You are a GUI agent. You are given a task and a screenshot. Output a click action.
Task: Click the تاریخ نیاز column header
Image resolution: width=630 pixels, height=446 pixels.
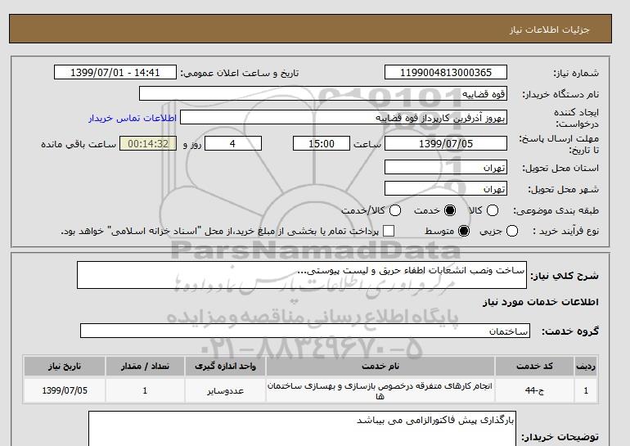pyautogui.click(x=65, y=366)
